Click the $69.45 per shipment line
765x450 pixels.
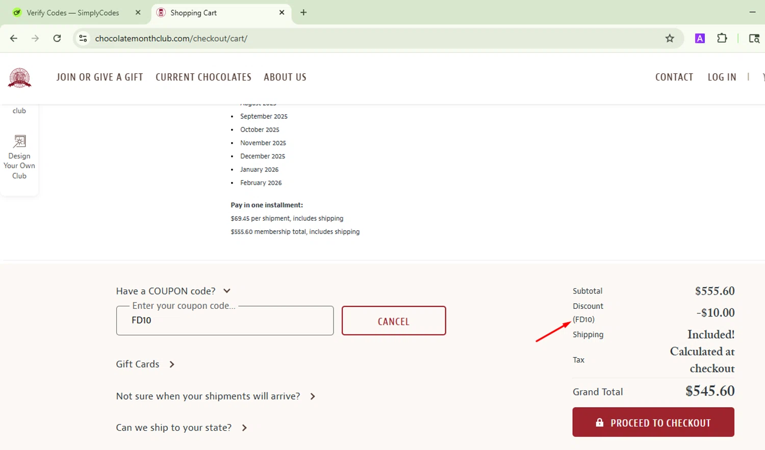coord(287,218)
